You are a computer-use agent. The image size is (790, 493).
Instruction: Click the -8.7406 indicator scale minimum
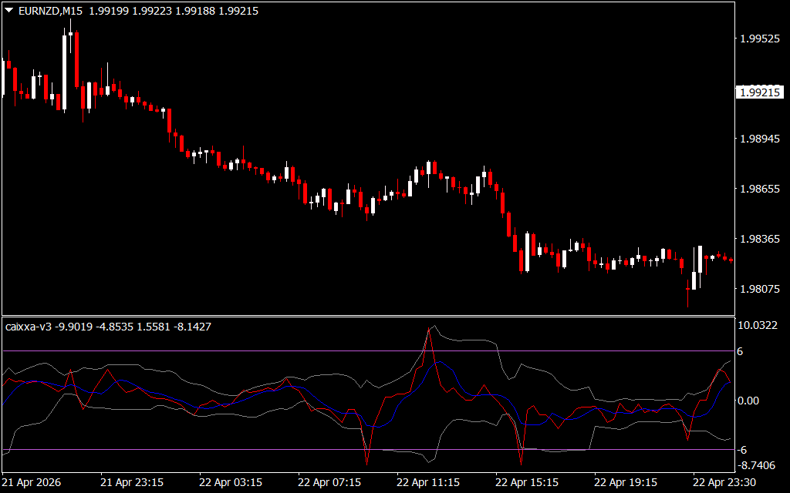(756, 466)
